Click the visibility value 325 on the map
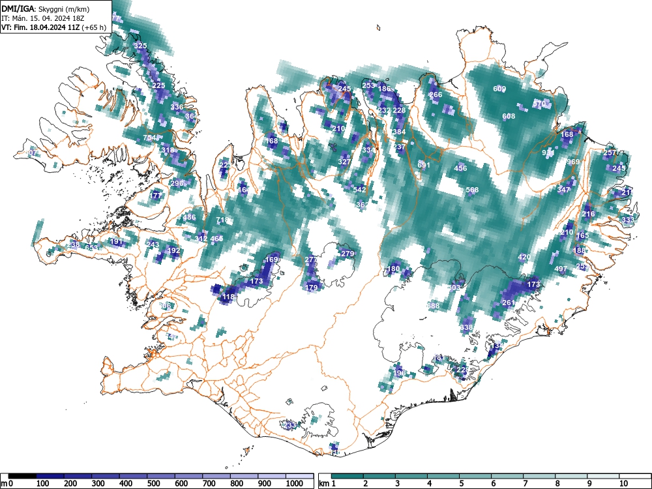The width and height of the screenshot is (652, 489). click(140, 46)
